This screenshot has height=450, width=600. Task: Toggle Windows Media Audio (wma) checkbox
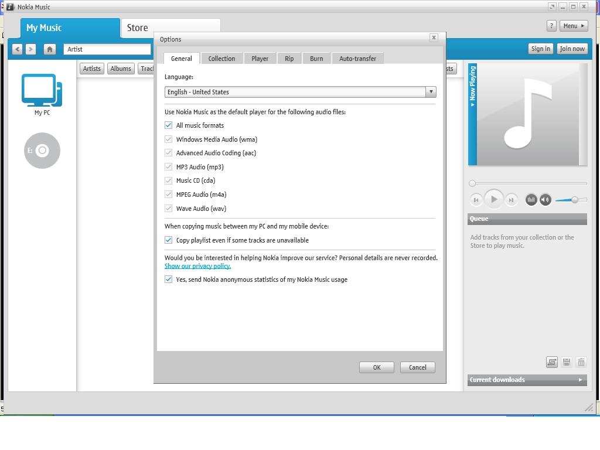(168, 139)
